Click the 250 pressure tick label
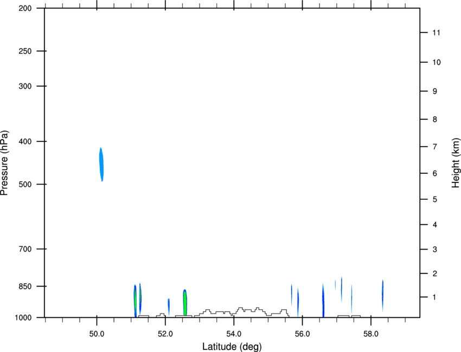Screen dimensions: 461x352 (25, 51)
